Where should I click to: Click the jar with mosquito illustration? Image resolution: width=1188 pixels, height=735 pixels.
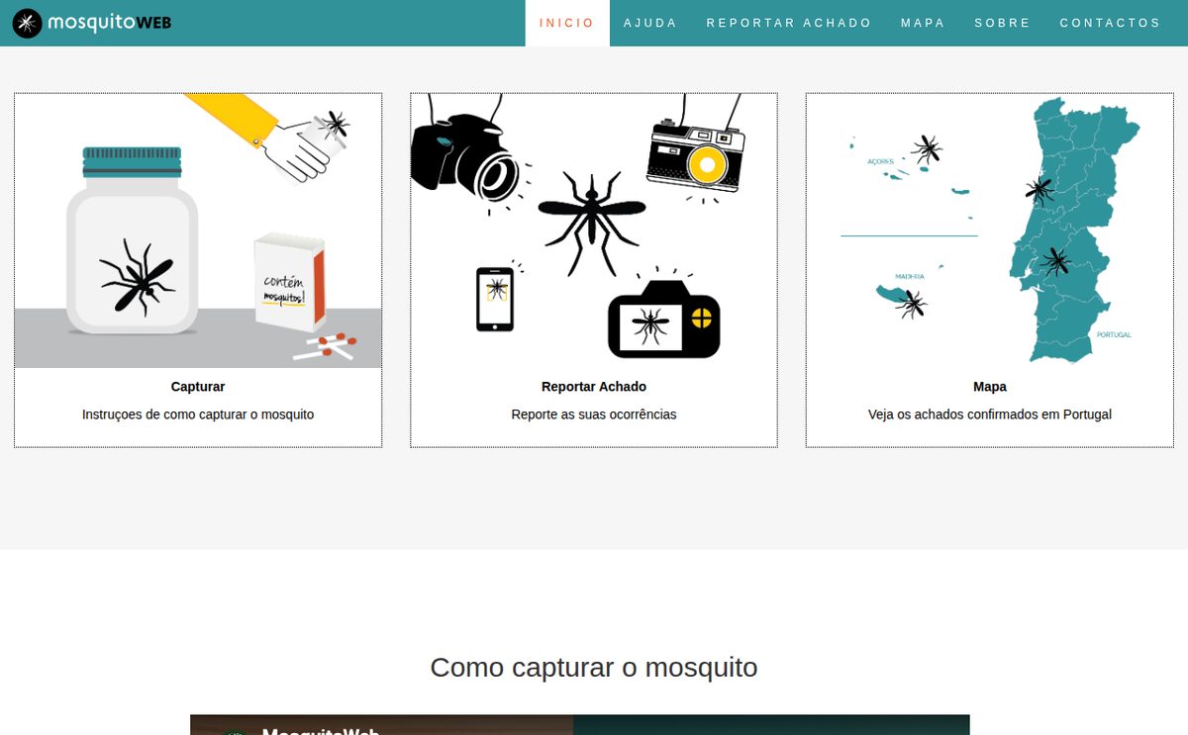198,230
